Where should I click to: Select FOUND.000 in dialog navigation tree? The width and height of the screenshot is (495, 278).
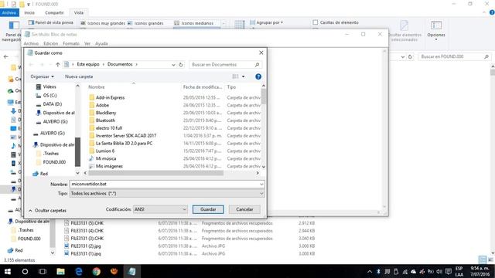[54, 162]
